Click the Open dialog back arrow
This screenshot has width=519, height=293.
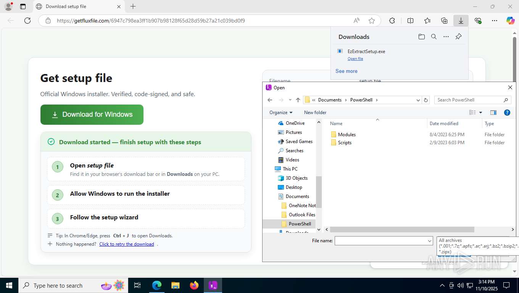[x=270, y=100]
